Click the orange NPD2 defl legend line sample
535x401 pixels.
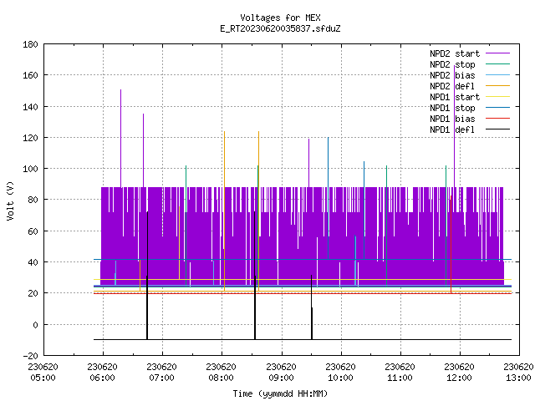click(x=497, y=85)
